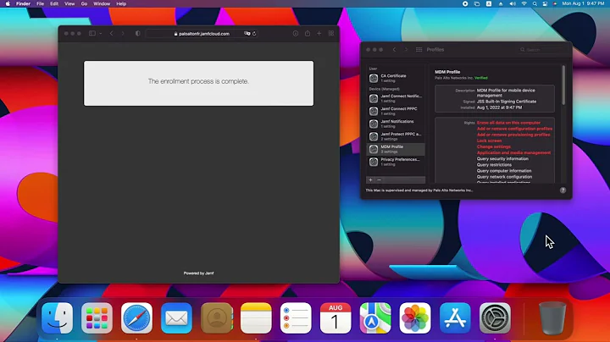Click the translate icon in address bar
This screenshot has height=342, width=610.
click(x=247, y=33)
